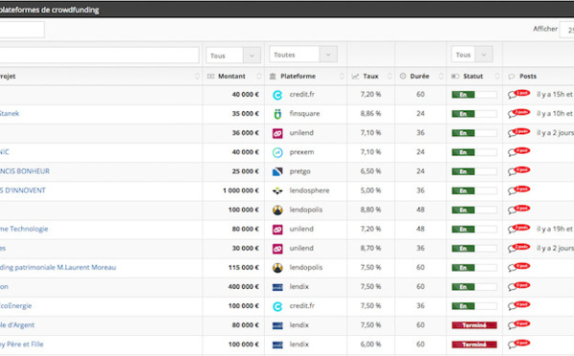Viewport: 574px width, 356px height.
Task: Open posts bubble for the finsquare row
Action: [519, 113]
